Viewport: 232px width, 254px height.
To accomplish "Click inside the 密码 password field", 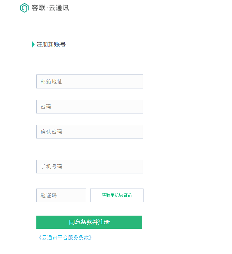I will [x=89, y=106].
